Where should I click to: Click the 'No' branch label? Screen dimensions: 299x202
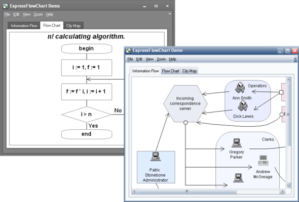pos(118,111)
